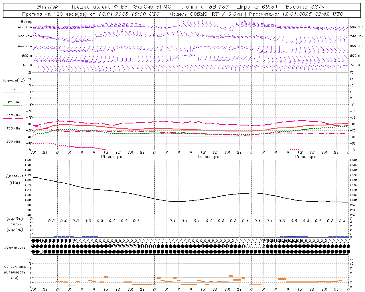Screen dimensions: 365x292
Task: Click the green dashed Td 2м legend line
Action: click(13, 105)
